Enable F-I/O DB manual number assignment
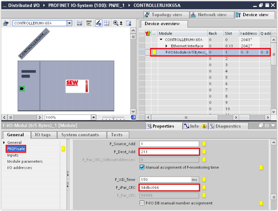 click(x=142, y=203)
